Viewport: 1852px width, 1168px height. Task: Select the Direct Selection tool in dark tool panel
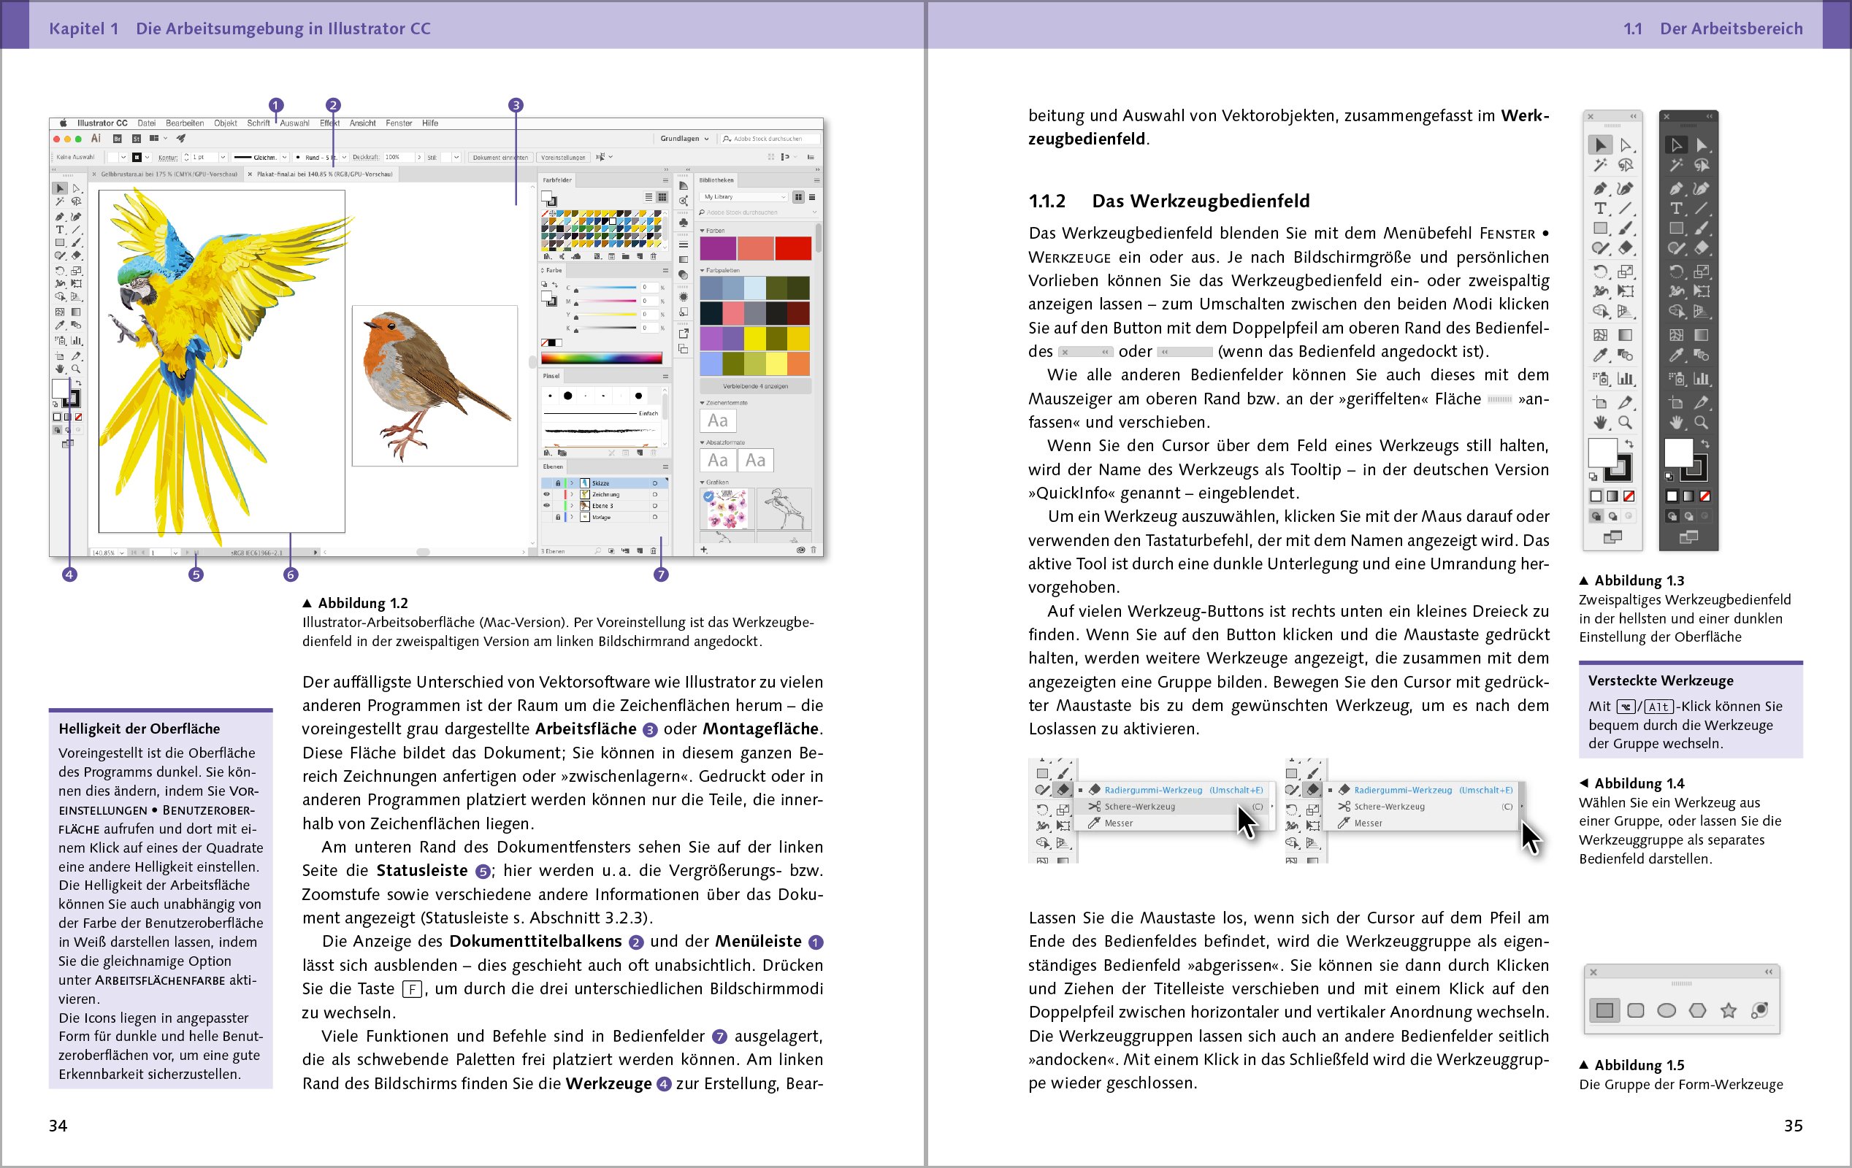point(1702,145)
